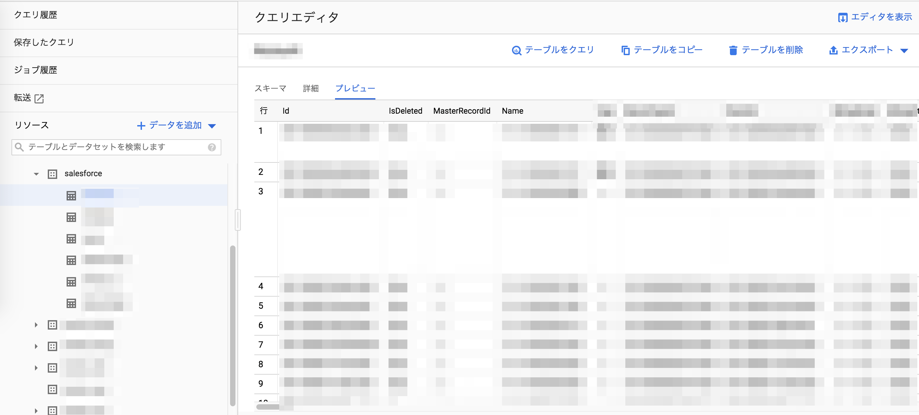Open the エクスポート dropdown arrow
Image resolution: width=919 pixels, height=415 pixels.
tap(904, 51)
